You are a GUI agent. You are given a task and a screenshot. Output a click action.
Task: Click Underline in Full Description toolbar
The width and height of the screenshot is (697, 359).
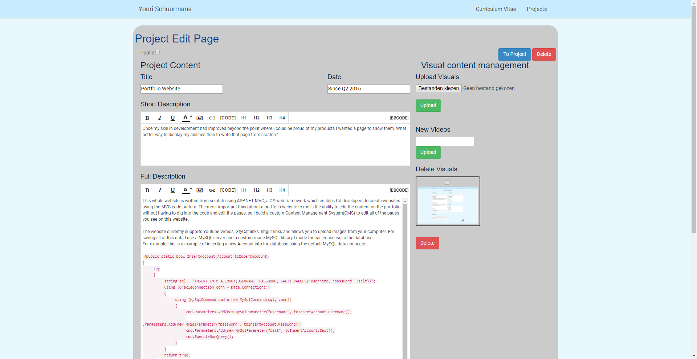tap(172, 190)
